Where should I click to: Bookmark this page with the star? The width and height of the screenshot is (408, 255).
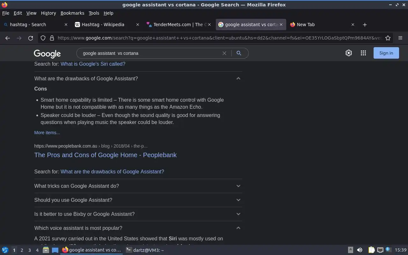pos(388,38)
